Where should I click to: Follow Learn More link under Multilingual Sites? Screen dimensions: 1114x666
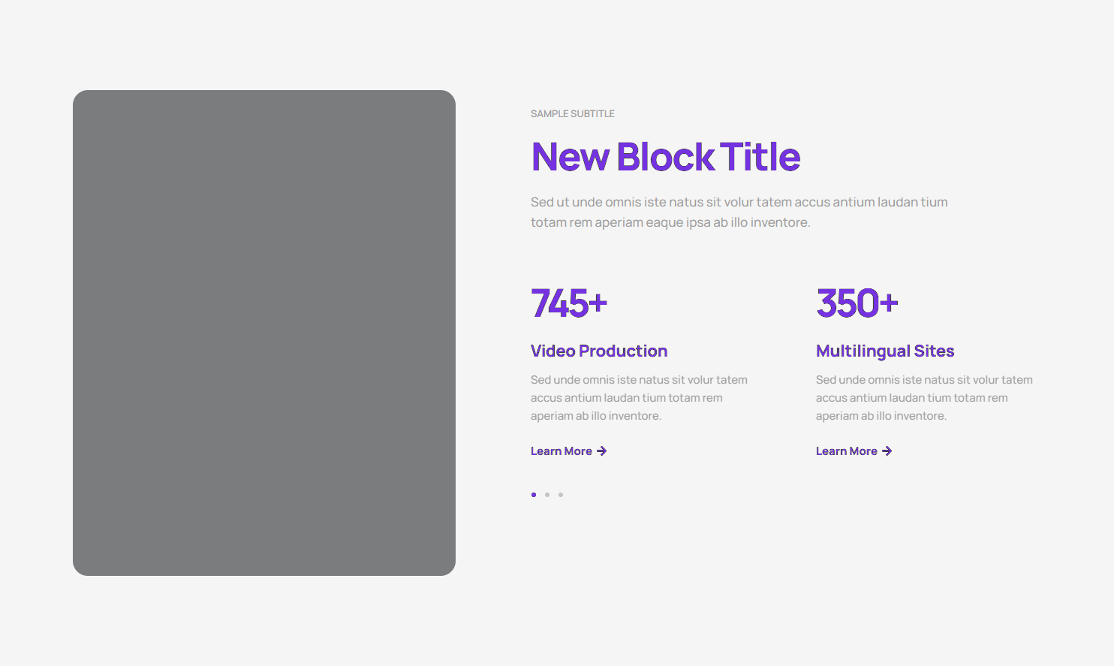tap(847, 451)
